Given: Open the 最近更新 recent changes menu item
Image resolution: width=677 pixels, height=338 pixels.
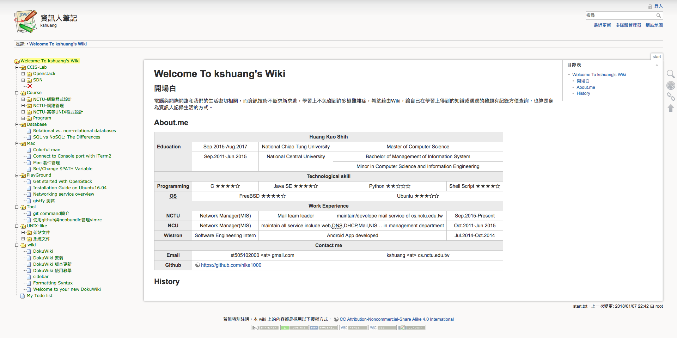Looking at the screenshot, I should click(602, 25).
